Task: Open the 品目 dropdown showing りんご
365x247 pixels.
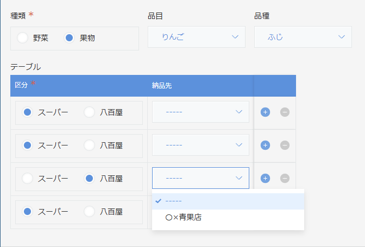Action: [196, 37]
